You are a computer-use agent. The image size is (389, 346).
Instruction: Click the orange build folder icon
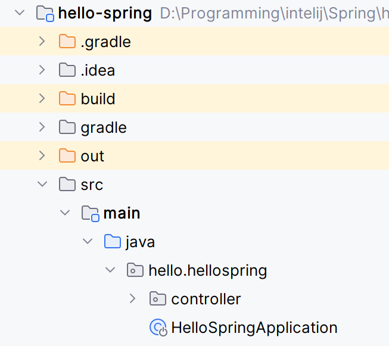coord(67,99)
